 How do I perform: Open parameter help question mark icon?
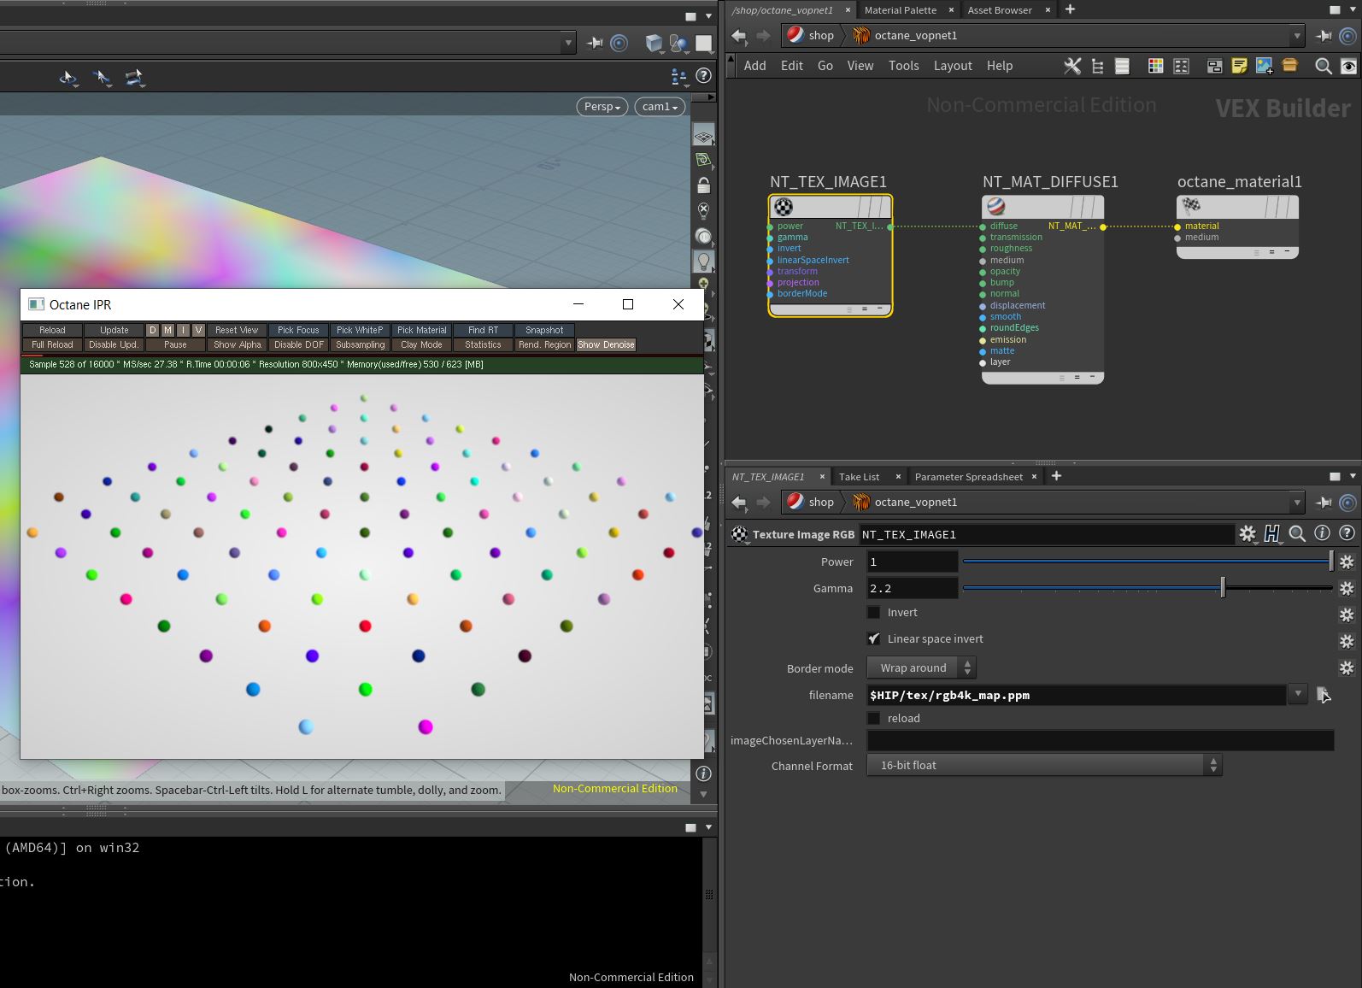coord(1347,533)
